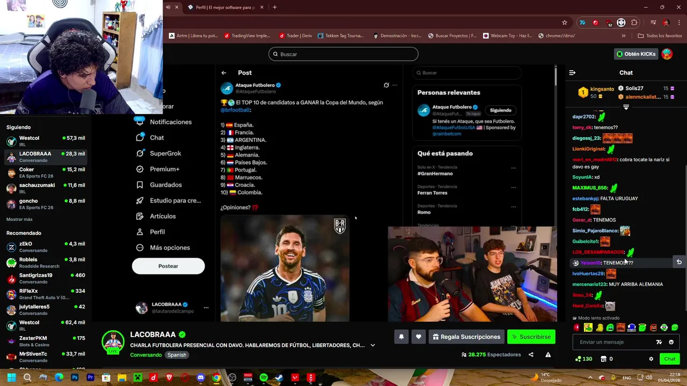Open SuperGrok in X sidebar
The height and width of the screenshot is (386, 687).
(x=158, y=153)
